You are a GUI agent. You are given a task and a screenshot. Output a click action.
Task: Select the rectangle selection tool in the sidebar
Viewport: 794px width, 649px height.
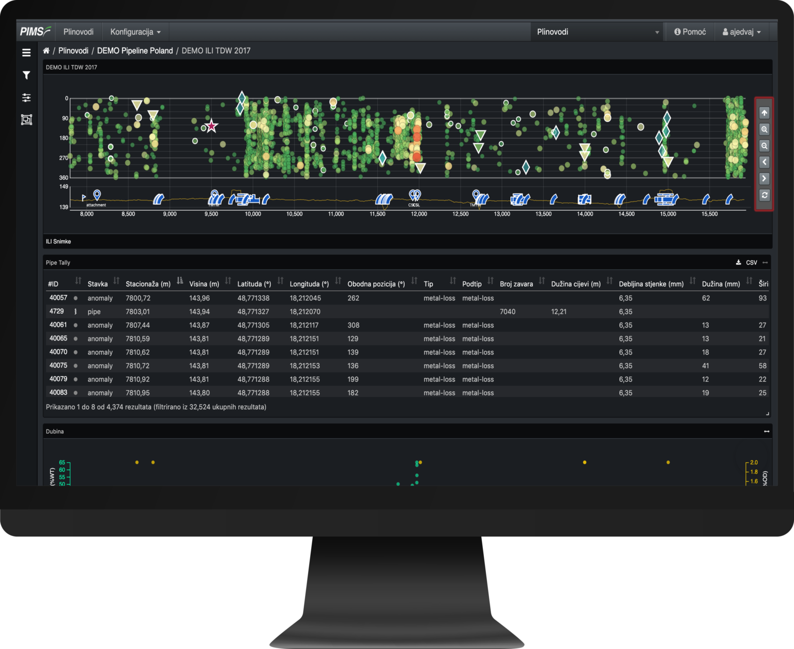click(26, 120)
